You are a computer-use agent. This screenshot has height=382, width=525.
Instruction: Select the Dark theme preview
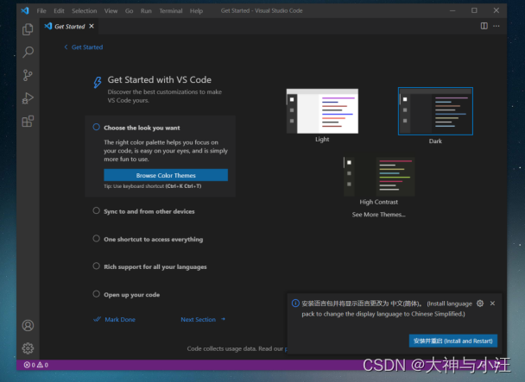[x=435, y=111]
